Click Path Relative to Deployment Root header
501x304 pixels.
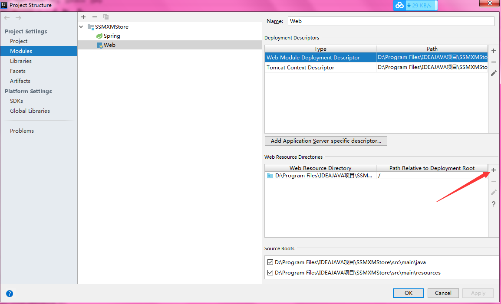pyautogui.click(x=432, y=168)
